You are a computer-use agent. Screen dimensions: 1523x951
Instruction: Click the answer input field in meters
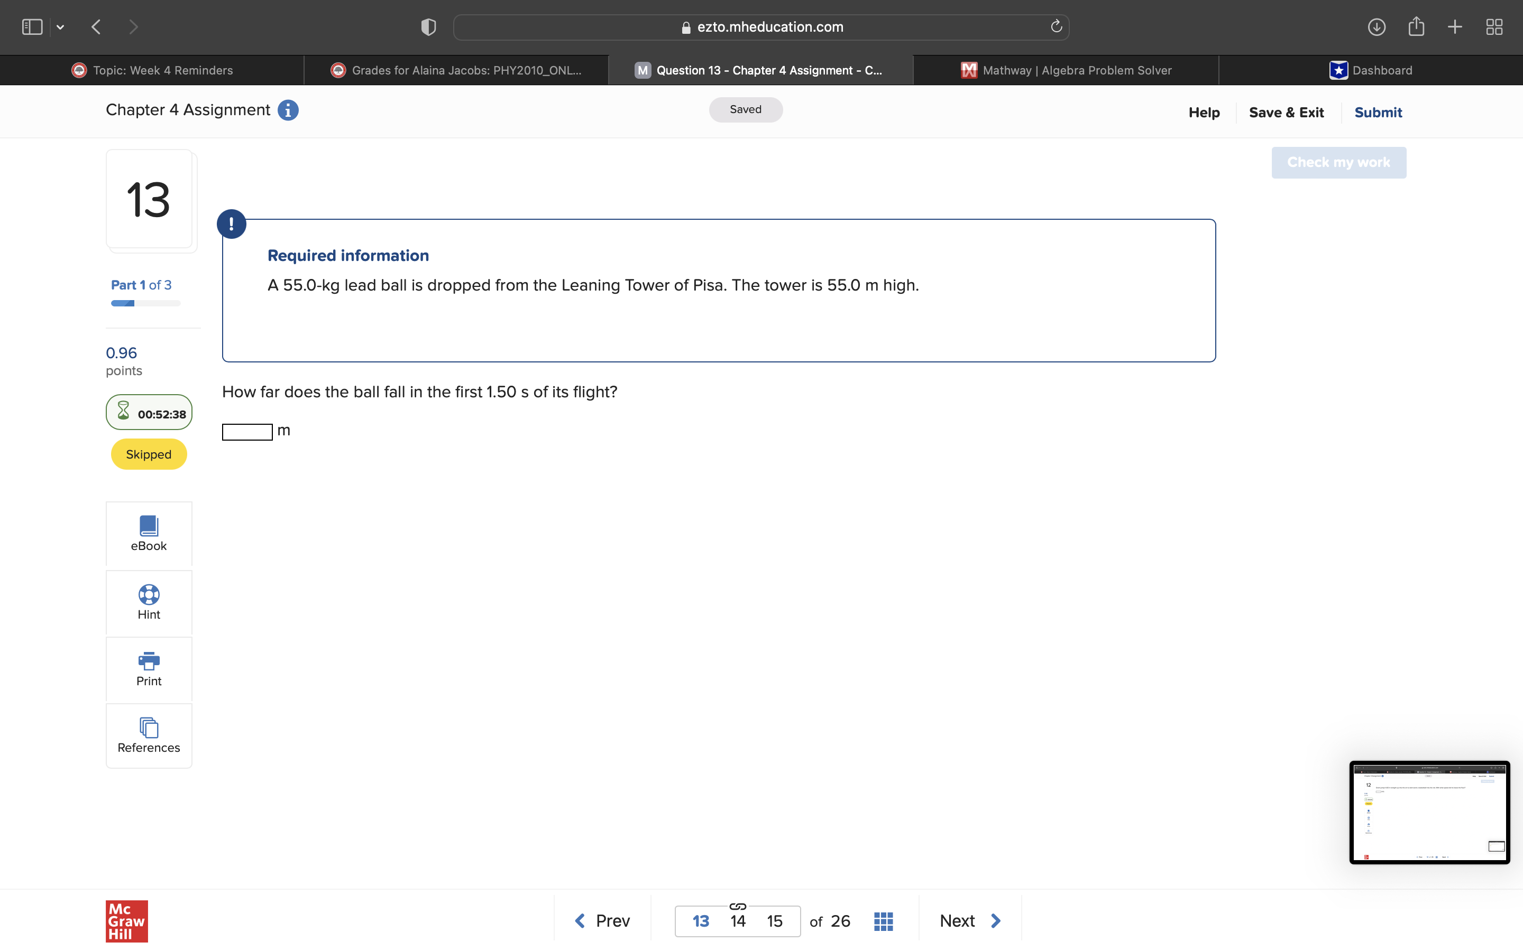point(247,432)
